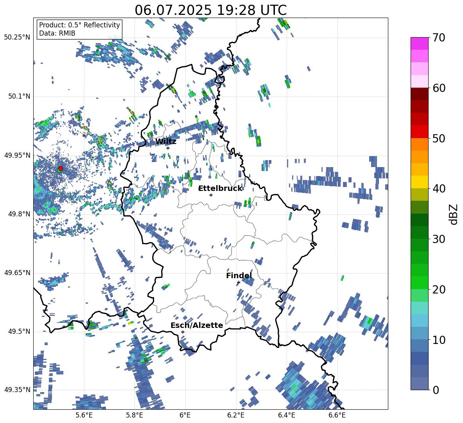Click the 6.2°E longitude label
The width and height of the screenshot is (463, 423).
coord(236,415)
